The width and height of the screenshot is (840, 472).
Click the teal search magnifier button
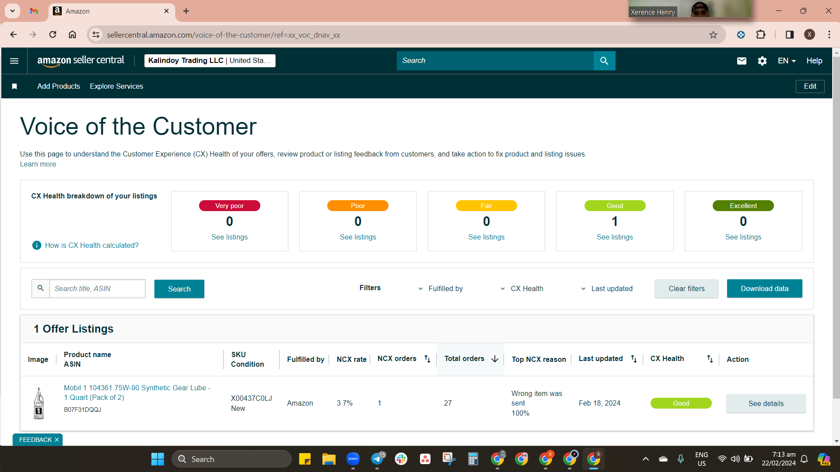pyautogui.click(x=604, y=61)
